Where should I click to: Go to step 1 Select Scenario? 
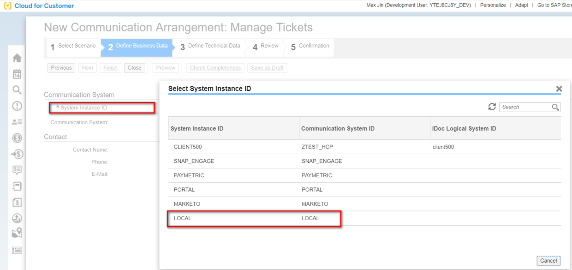pos(73,47)
